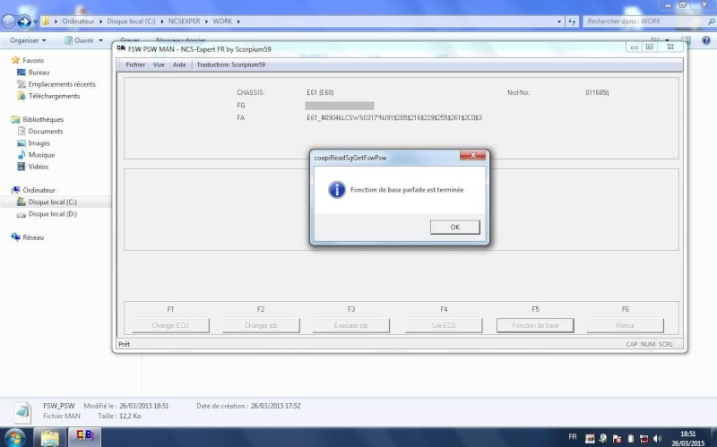Open the Musique library
717x447 pixels.
point(41,155)
